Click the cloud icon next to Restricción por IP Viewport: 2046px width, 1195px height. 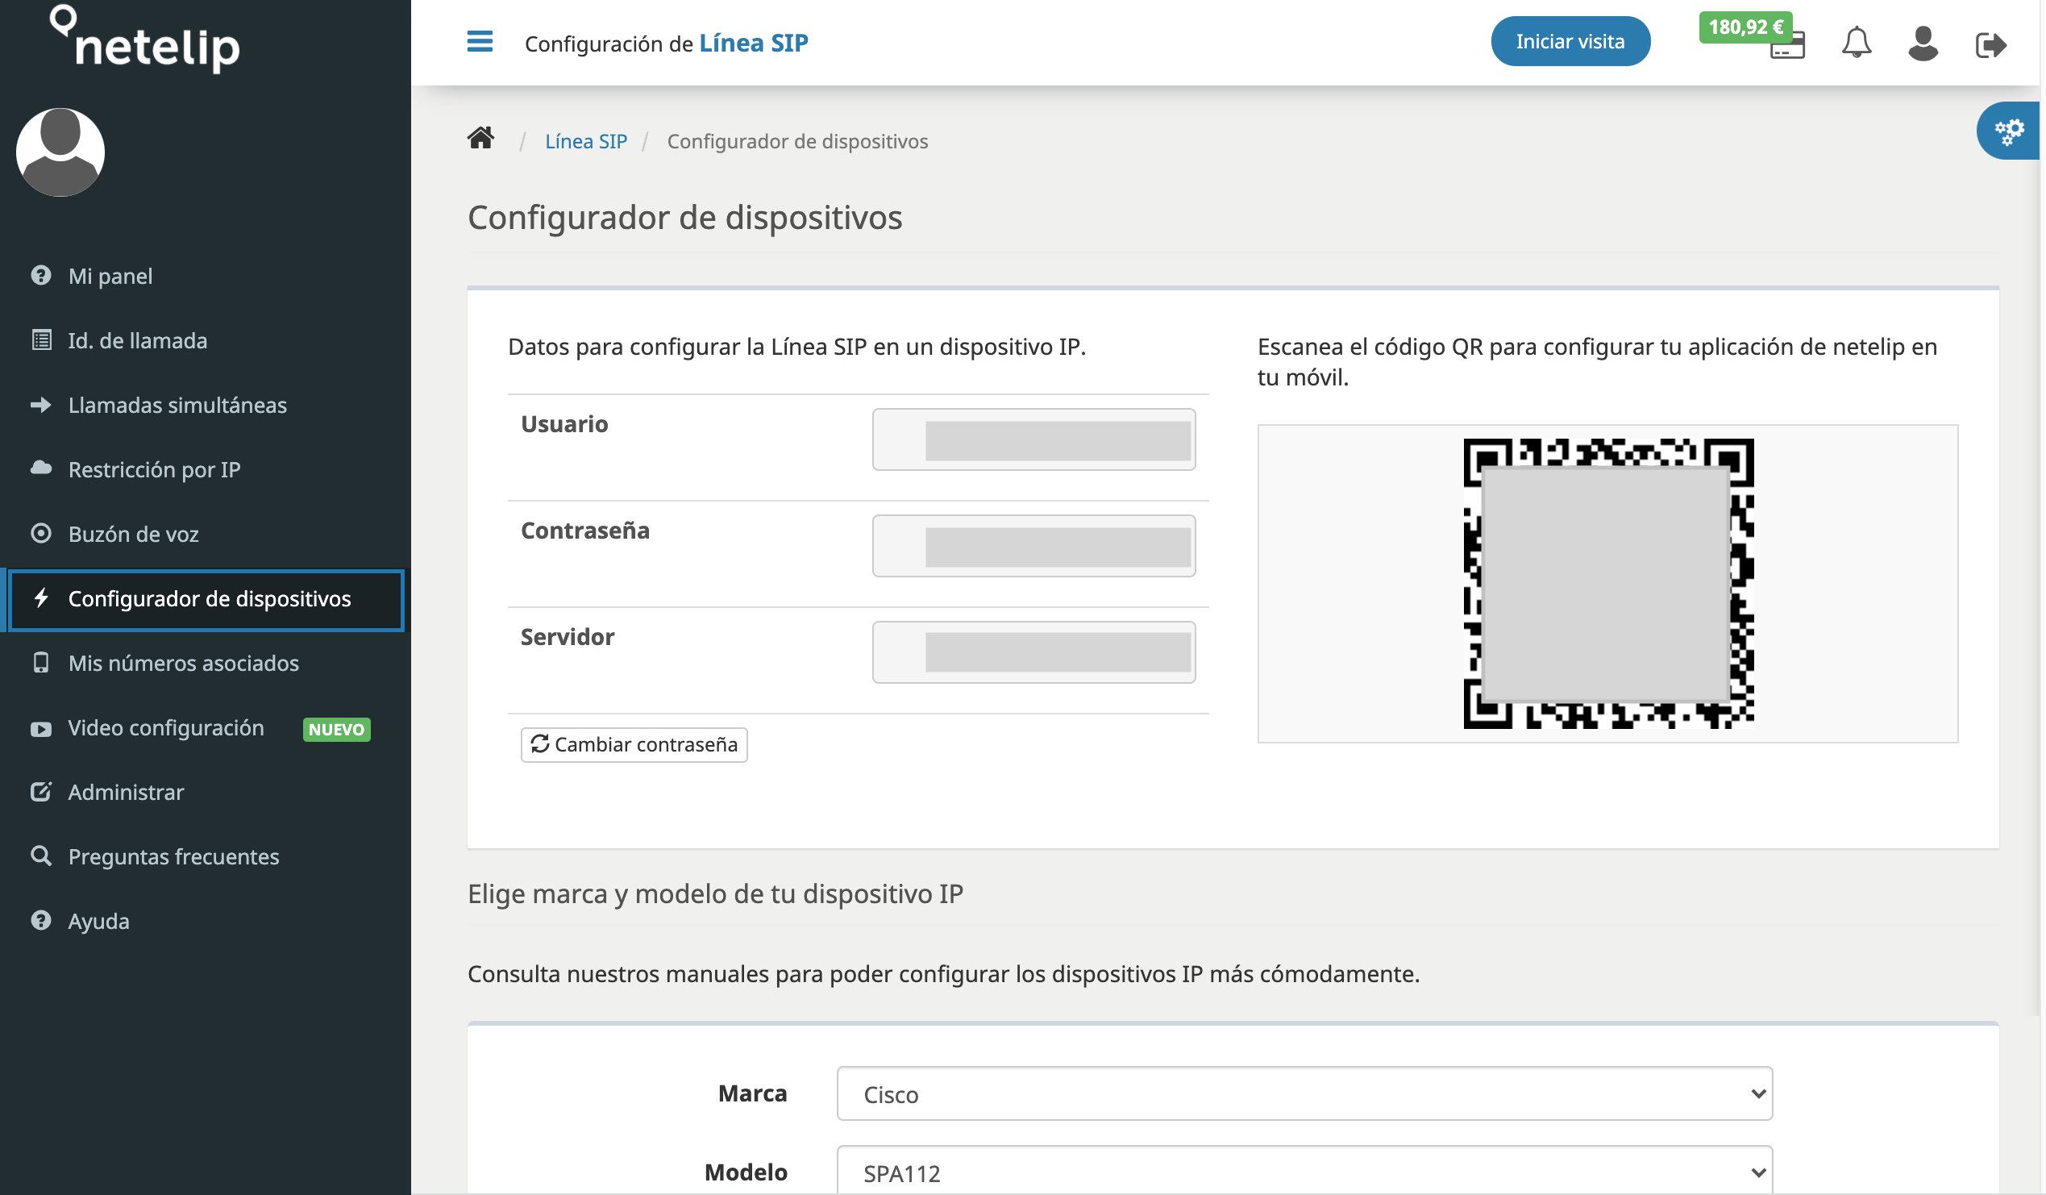click(40, 468)
